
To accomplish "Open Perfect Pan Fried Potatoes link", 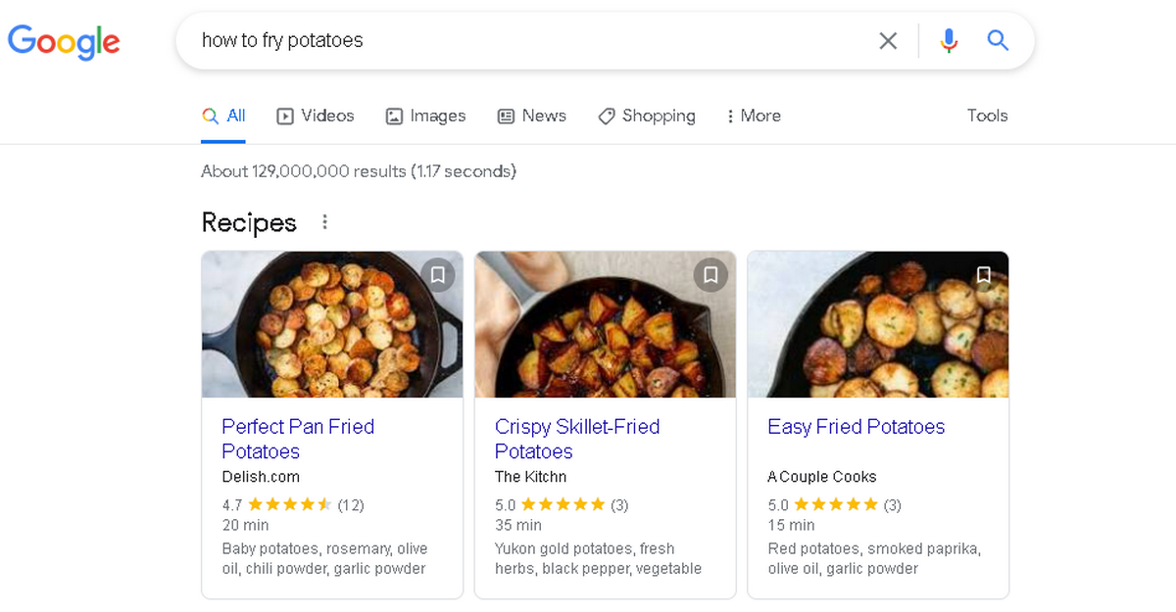I will pos(298,439).
